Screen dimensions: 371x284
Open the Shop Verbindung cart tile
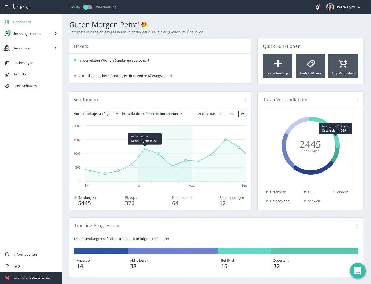343,66
